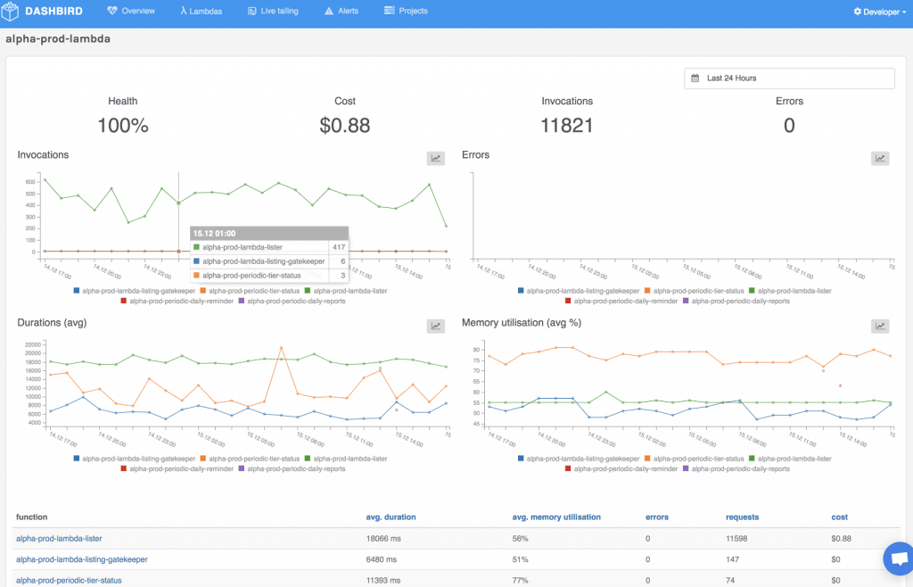Image resolution: width=913 pixels, height=587 pixels.
Task: Click the Alerts triangle icon
Action: [329, 11]
